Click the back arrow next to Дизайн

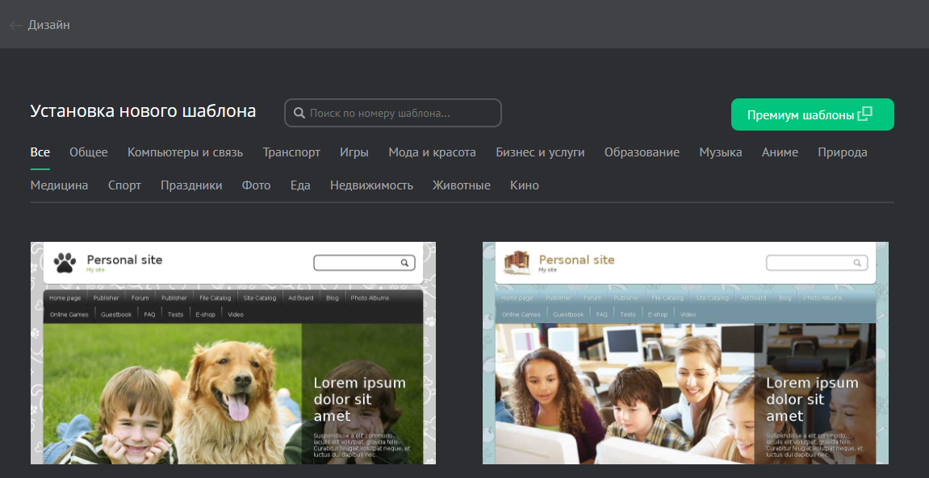coord(15,25)
